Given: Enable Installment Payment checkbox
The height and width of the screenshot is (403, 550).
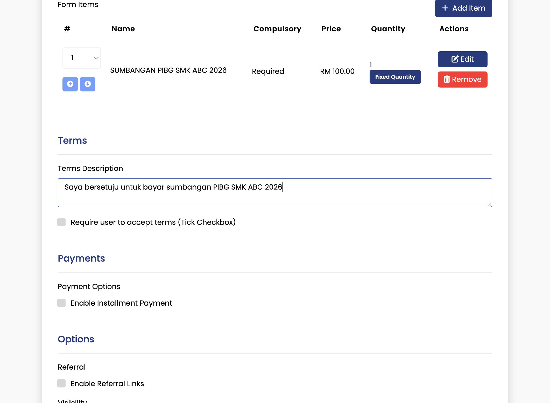Looking at the screenshot, I should tap(61, 303).
